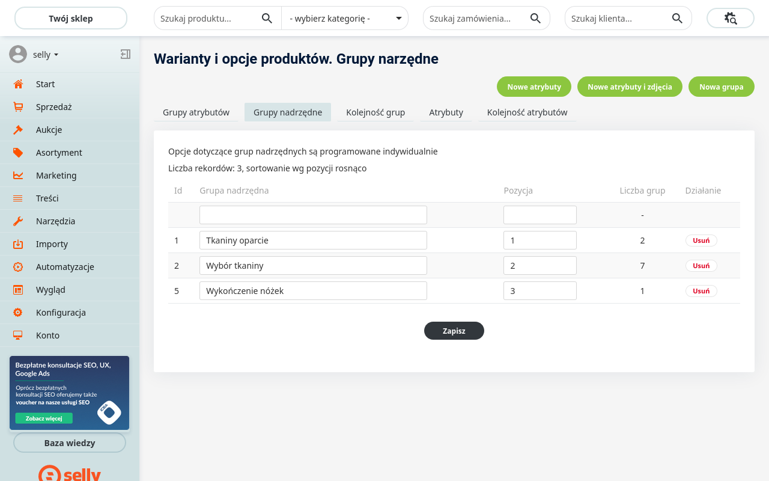Click the SEO consultations banner ad
This screenshot has height=481, width=769.
pos(69,393)
